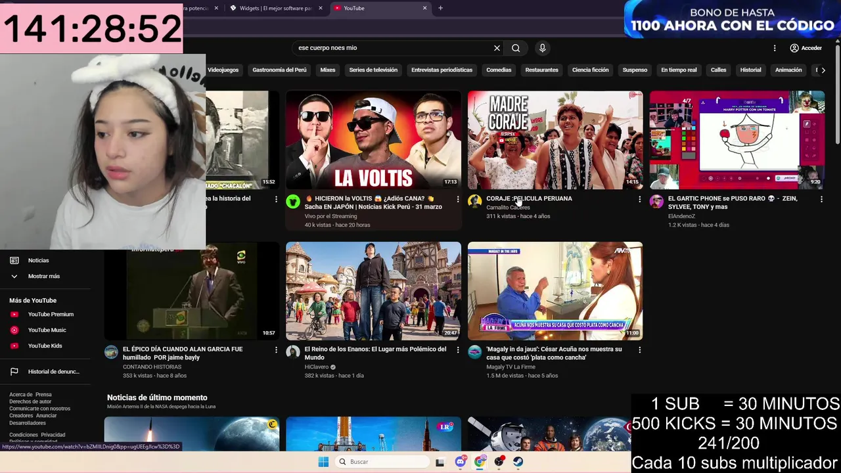Start voice search with the microphone icon
Image resolution: width=841 pixels, height=473 pixels.
(542, 48)
